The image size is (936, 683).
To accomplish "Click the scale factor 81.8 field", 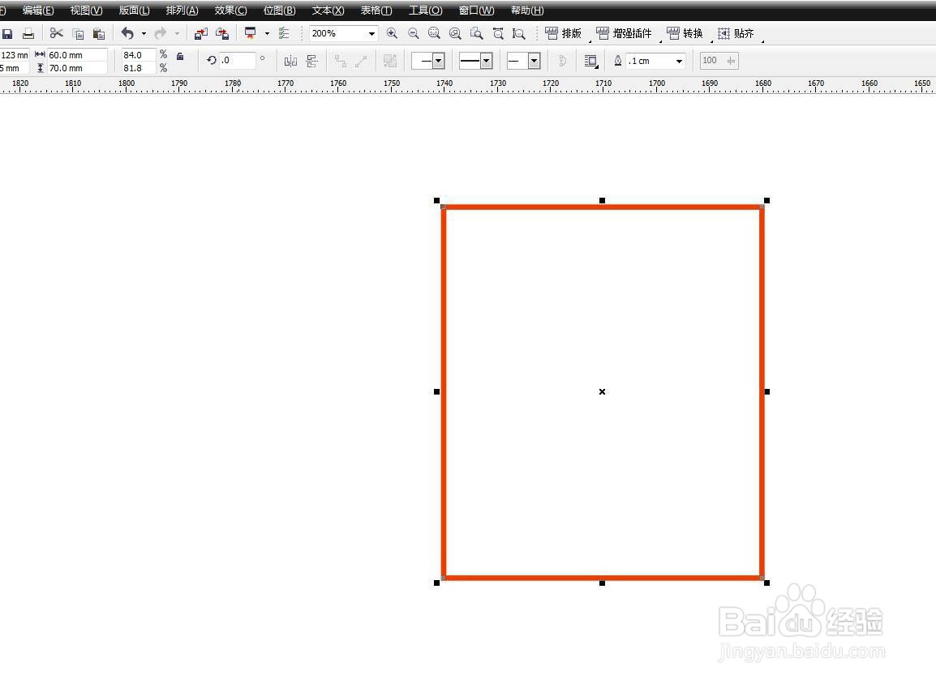I will coord(139,68).
